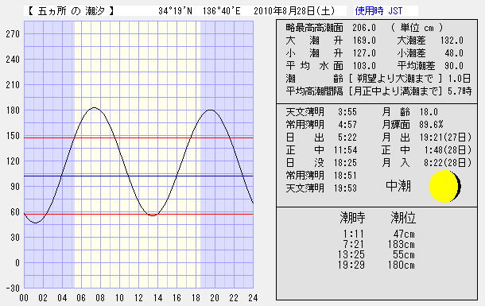
Task: Click the moon phase icon
Action: 444,186
